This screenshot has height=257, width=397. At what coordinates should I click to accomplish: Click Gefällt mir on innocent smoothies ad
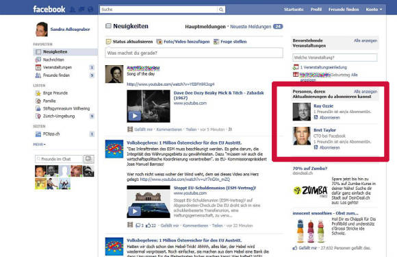pos(307,248)
